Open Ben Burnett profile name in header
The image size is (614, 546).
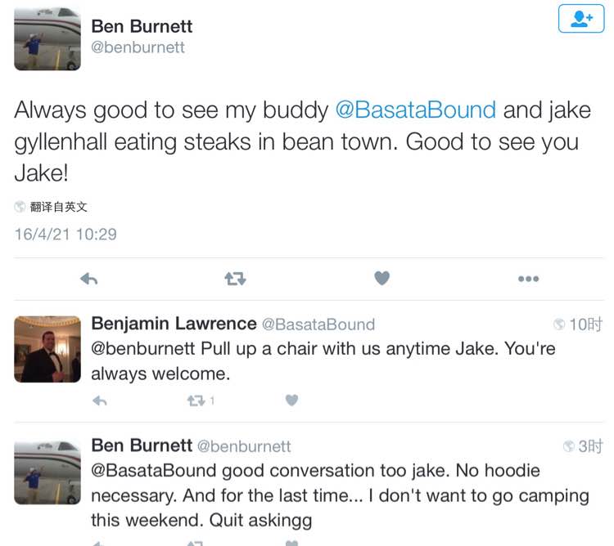[142, 26]
